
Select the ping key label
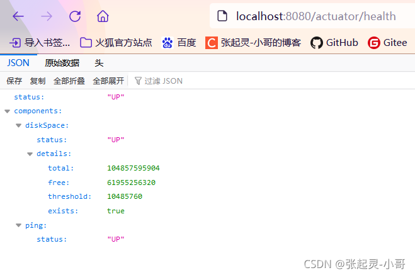tap(36, 225)
